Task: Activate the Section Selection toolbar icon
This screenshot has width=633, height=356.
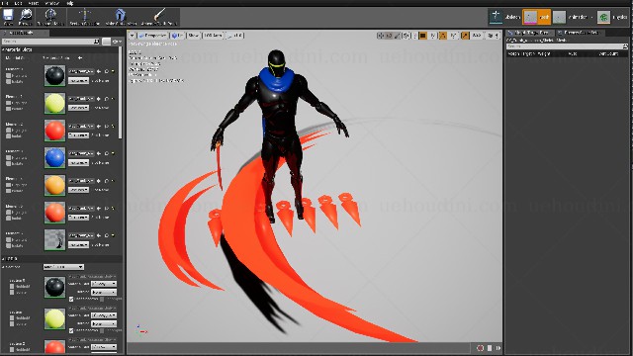Action: pyautogui.click(x=85, y=16)
